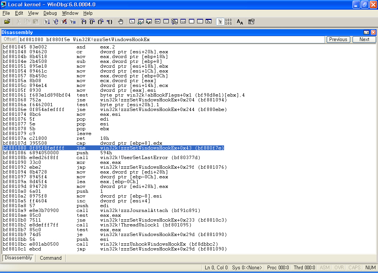Click the 'Sys 0:<None>' status bar entry

[247, 267]
